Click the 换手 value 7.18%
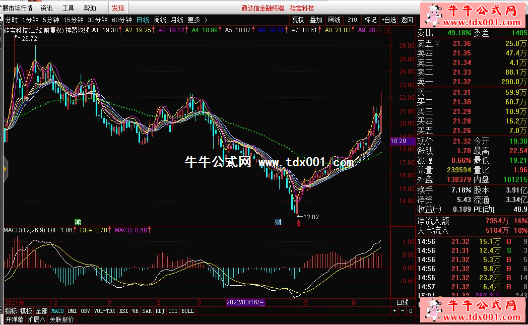Viewport: 528px width, 325px height. 461,190
